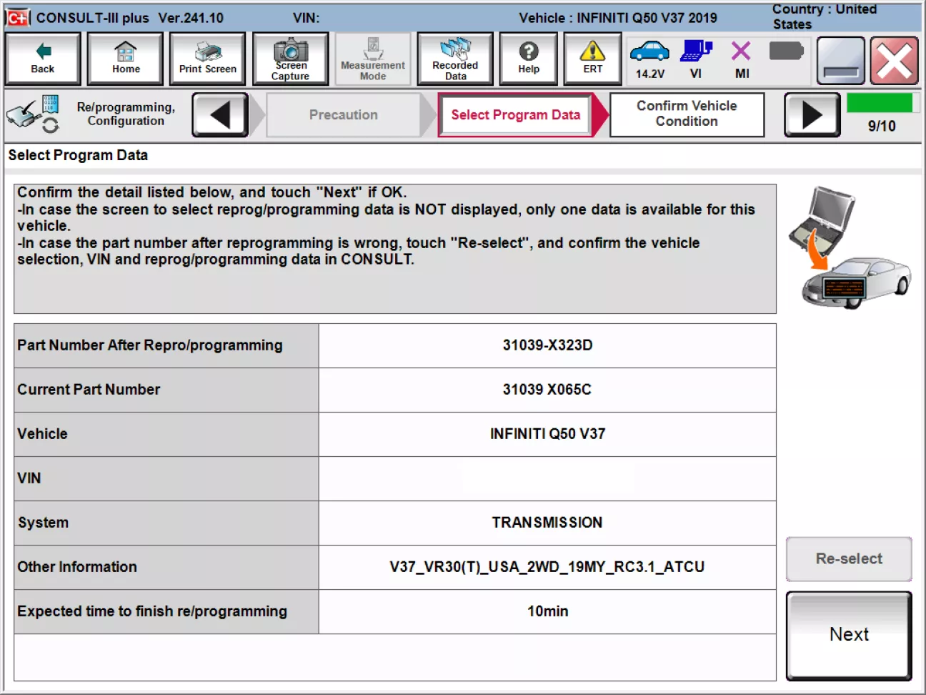Close the CONSULT-III plus application
This screenshot has width=926, height=695.
(894, 60)
